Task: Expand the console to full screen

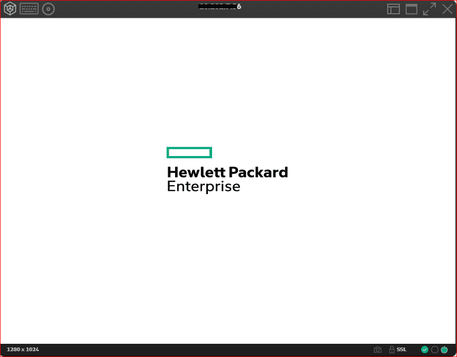Action: (x=429, y=9)
